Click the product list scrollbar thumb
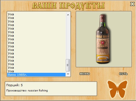136x101 pixels. click(68, 65)
